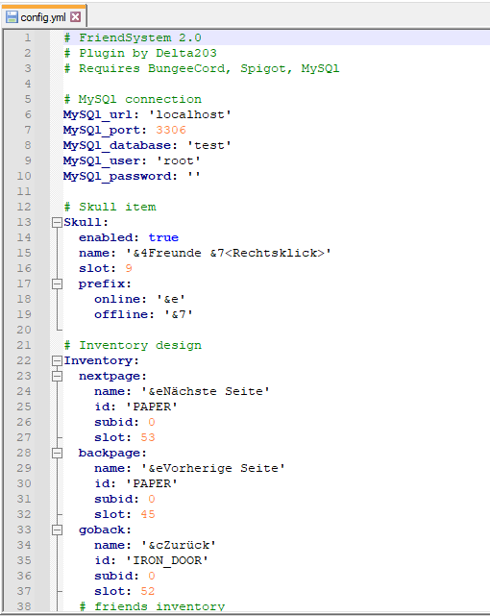Viewport: 490px width, 616px height.
Task: Collapse the goback: fold marker
Action: tap(58, 530)
